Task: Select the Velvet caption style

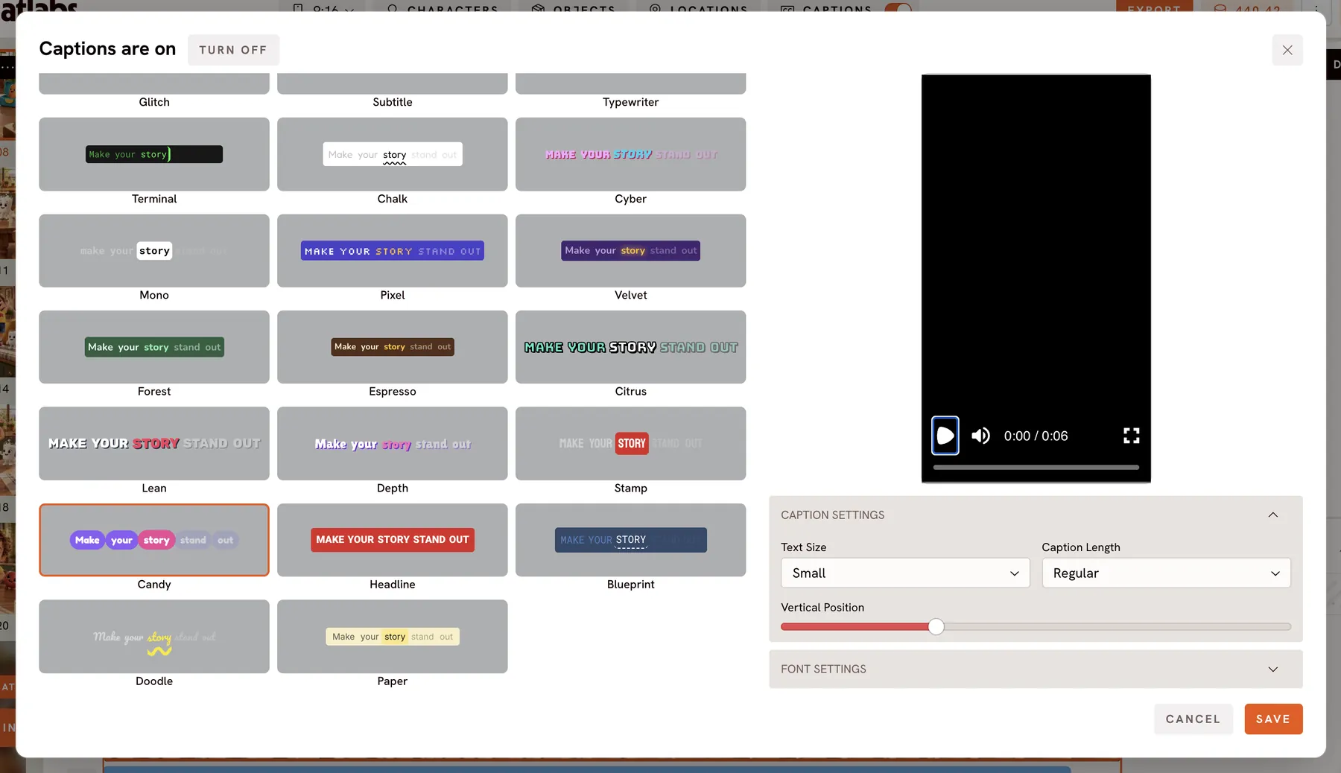Action: [x=630, y=251]
